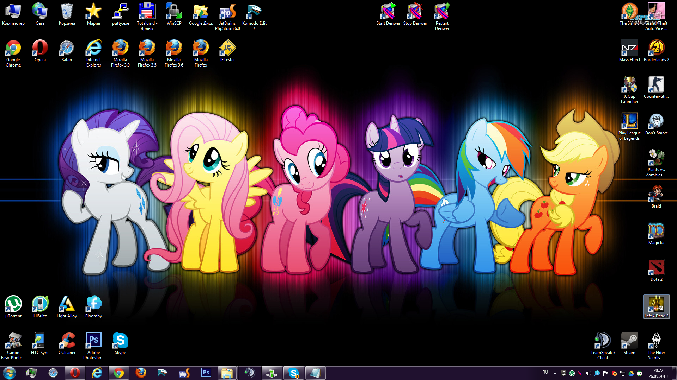
Task: Open Steam desktop icon
Action: pyautogui.click(x=629, y=344)
